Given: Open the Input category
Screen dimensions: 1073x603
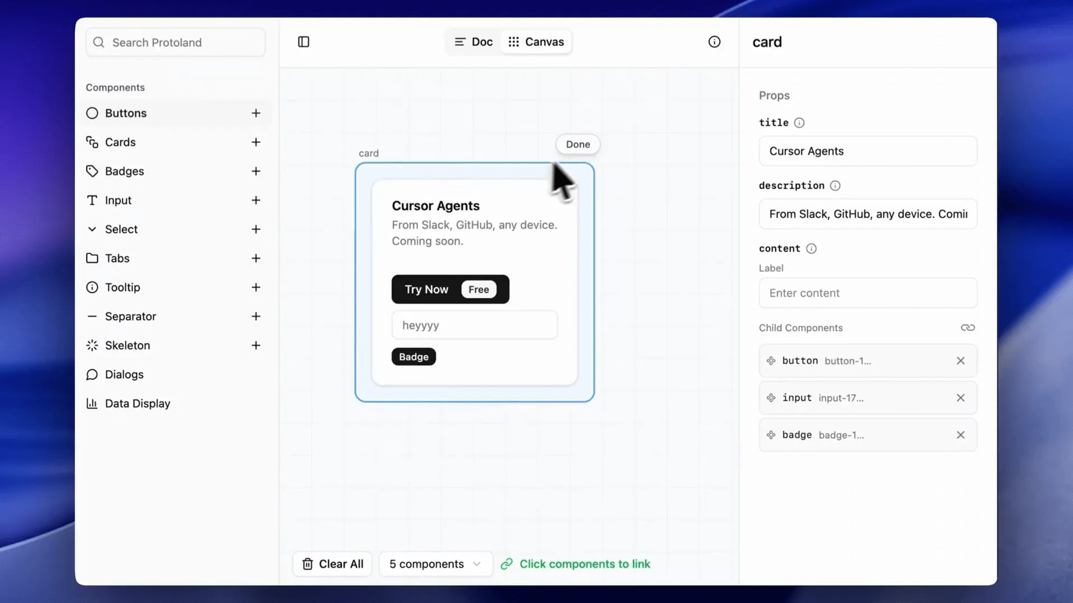Looking at the screenshot, I should pos(175,200).
